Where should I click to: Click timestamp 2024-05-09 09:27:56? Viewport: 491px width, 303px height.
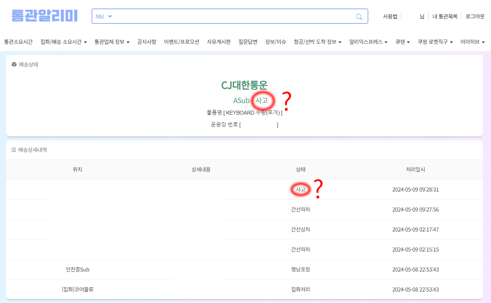click(415, 210)
